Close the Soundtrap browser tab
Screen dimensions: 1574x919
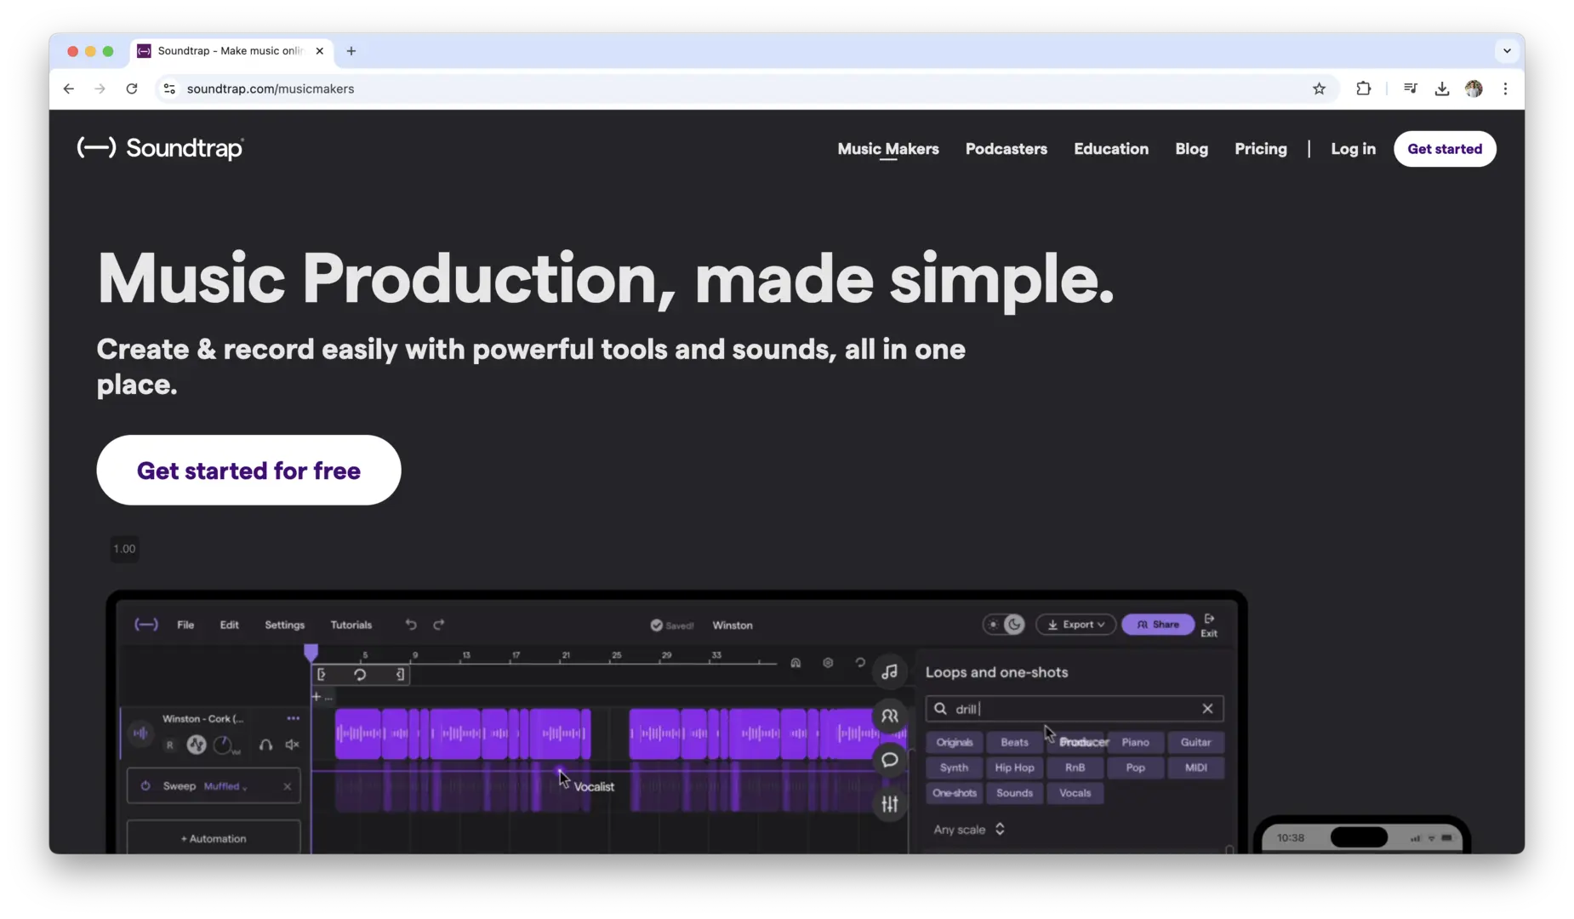pos(320,51)
